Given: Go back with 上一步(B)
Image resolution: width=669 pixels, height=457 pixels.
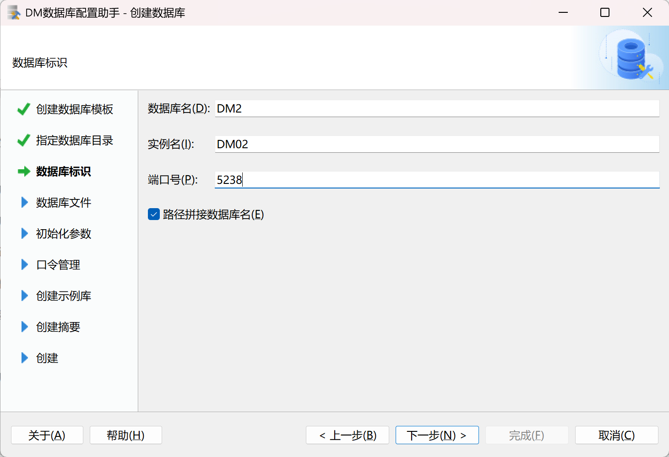Looking at the screenshot, I should [x=348, y=435].
